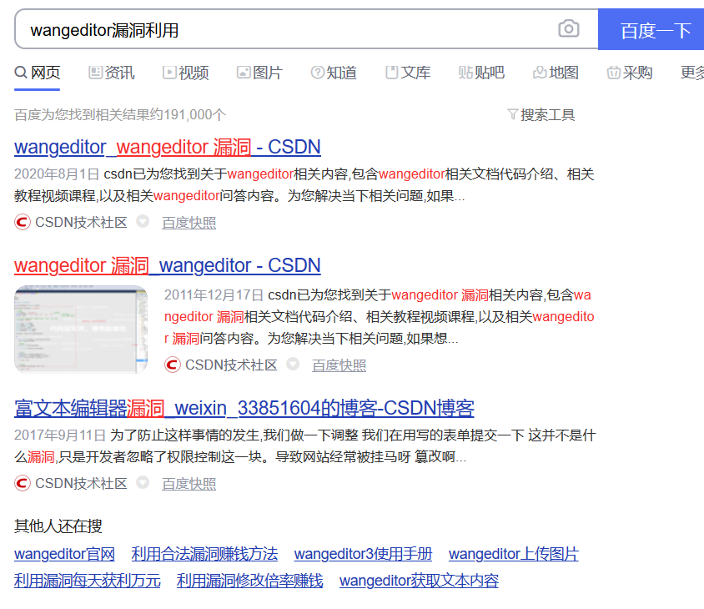Click the shopping bag icon beside 采购
Screen dimensions: 704x609
613,72
